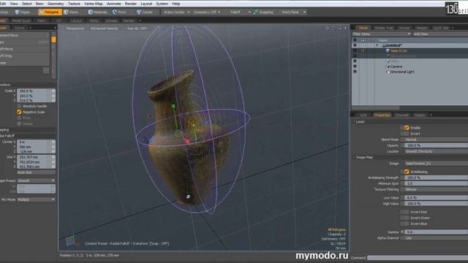Open the Help menu
This screenshot has width=468, height=263.
(x=175, y=4)
